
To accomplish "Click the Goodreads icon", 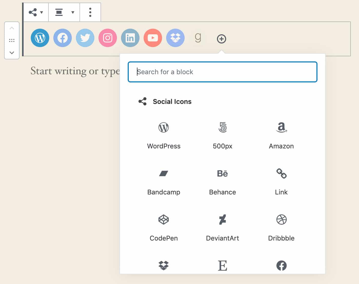I will pos(198,38).
